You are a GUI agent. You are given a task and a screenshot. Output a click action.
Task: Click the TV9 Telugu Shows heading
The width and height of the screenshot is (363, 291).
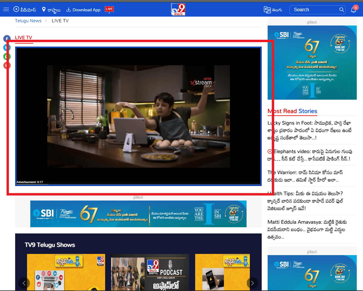pyautogui.click(x=50, y=245)
